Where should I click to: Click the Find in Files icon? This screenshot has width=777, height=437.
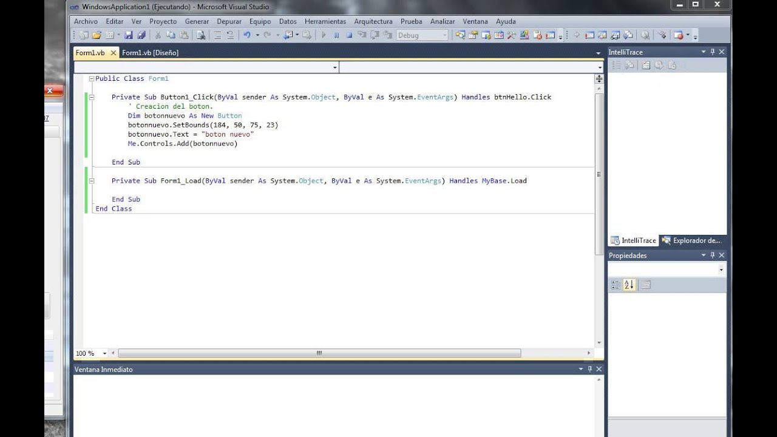click(x=200, y=35)
